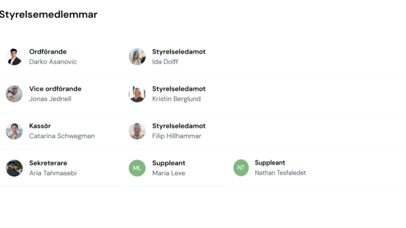The image size is (406, 228).
Task: Open Jonas Jednell's avatar picture
Action: coord(14,94)
